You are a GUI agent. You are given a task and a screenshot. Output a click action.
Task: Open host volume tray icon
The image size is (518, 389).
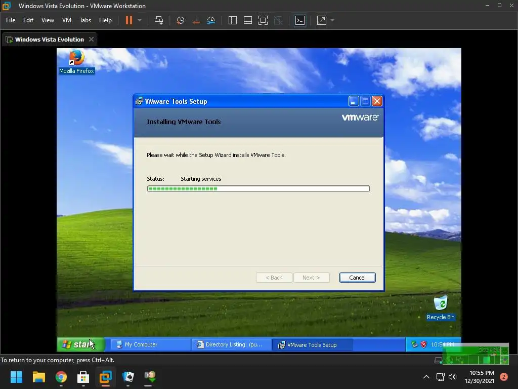coord(452,377)
